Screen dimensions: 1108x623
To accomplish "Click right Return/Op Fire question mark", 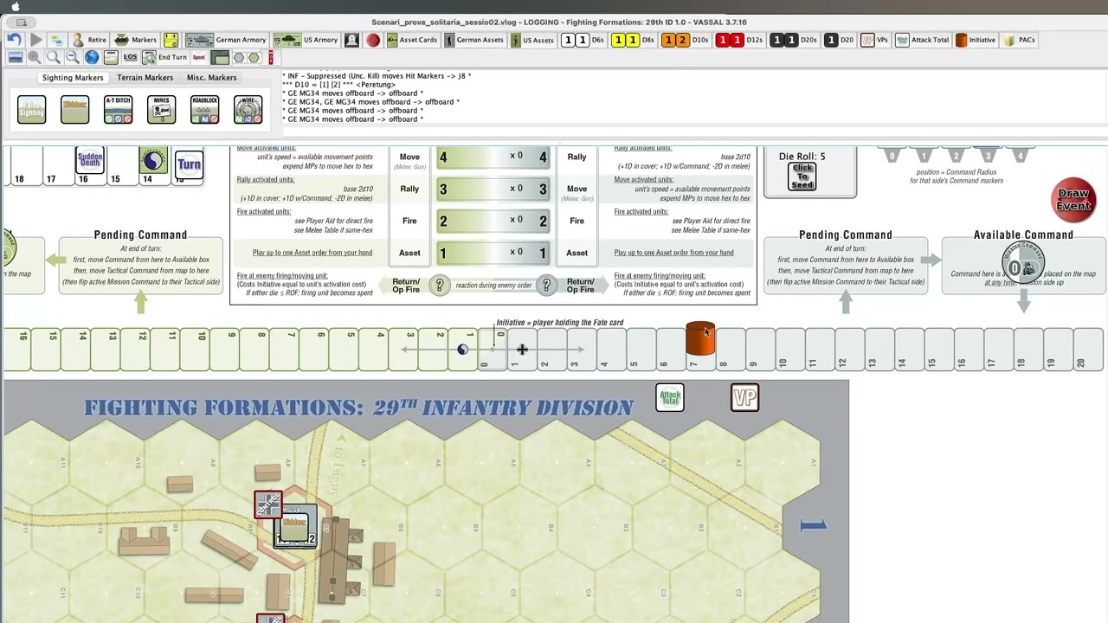I will pyautogui.click(x=546, y=286).
